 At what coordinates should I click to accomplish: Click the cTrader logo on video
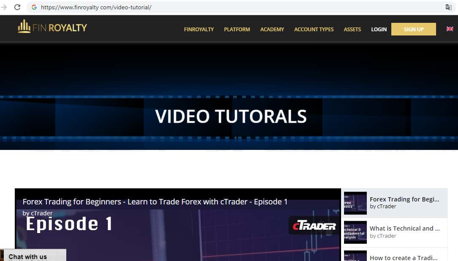tap(314, 226)
